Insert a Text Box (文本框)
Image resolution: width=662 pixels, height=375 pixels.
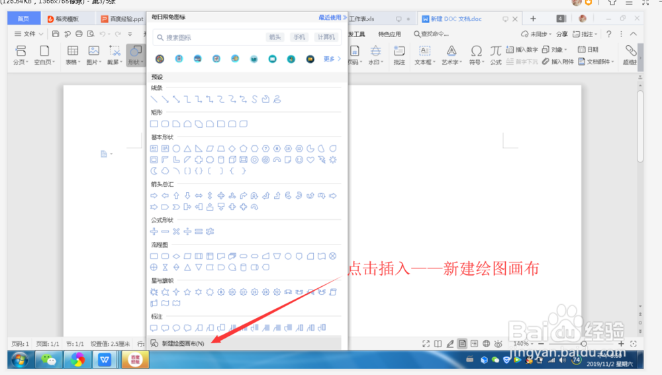[424, 55]
